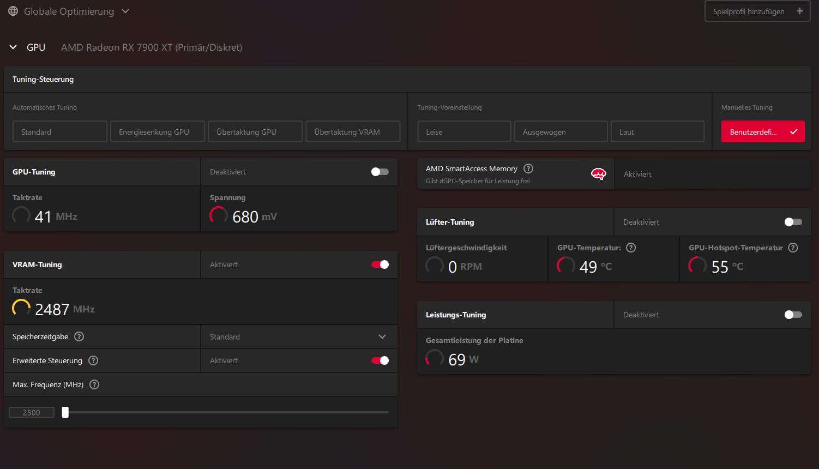The height and width of the screenshot is (469, 819).
Task: Click Aktiviert status of SmartAccess Memory
Action: (637, 174)
